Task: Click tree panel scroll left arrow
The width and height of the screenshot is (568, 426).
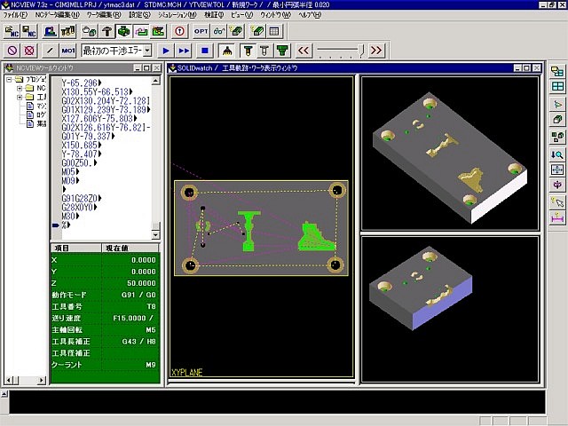Action: point(8,381)
